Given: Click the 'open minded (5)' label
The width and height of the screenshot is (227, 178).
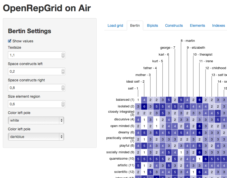Looking at the screenshot, I should pyautogui.click(x=122, y=126).
